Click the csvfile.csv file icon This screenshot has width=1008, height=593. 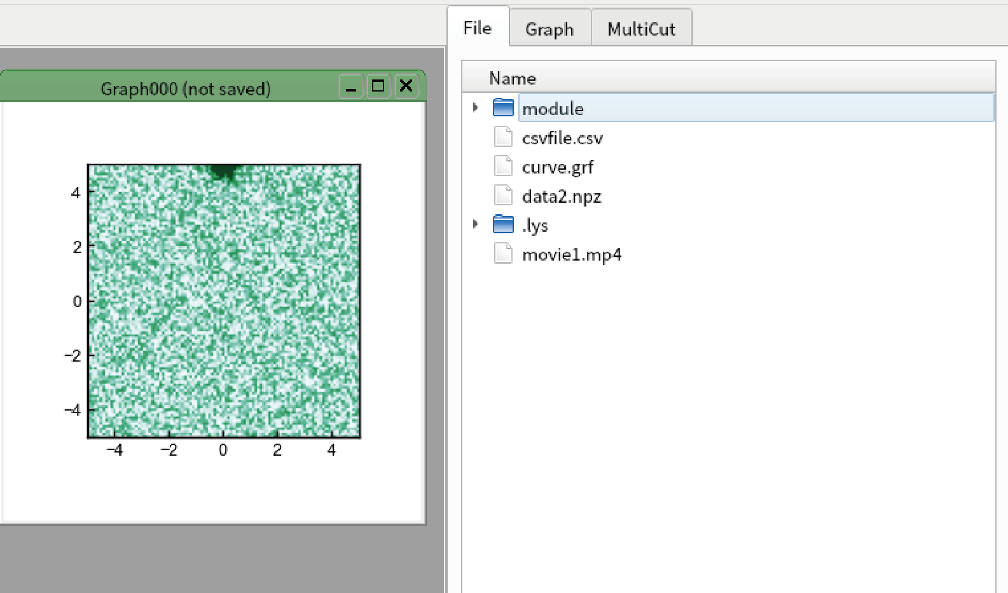[x=503, y=137]
